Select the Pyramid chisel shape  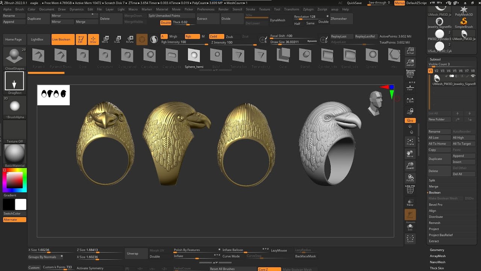tap(38, 58)
